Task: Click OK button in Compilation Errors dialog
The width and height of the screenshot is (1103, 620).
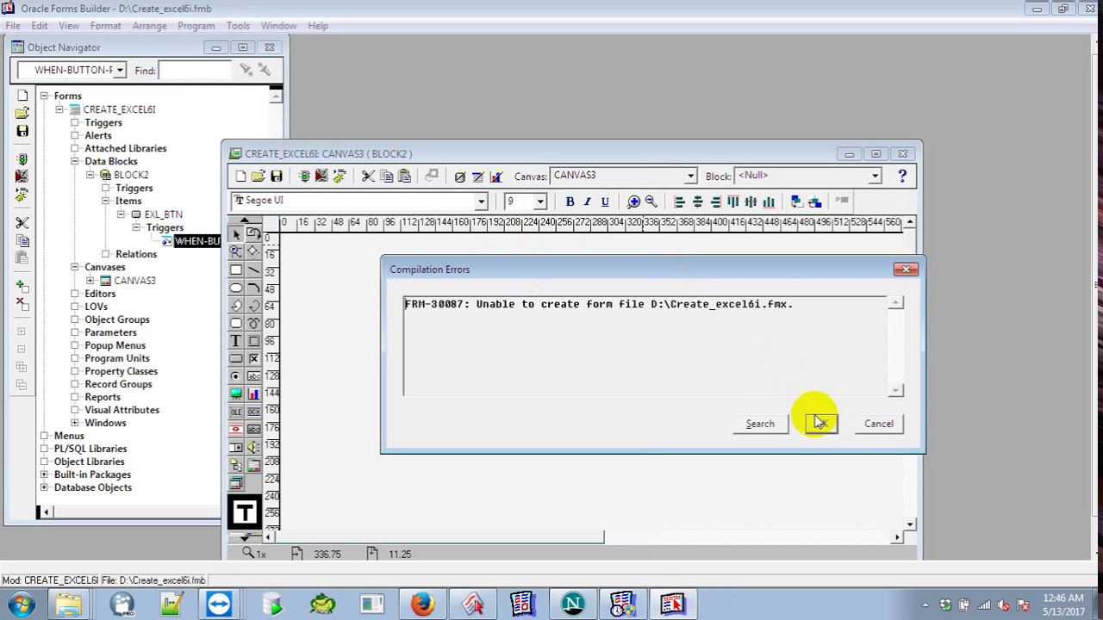Action: pyautogui.click(x=820, y=424)
